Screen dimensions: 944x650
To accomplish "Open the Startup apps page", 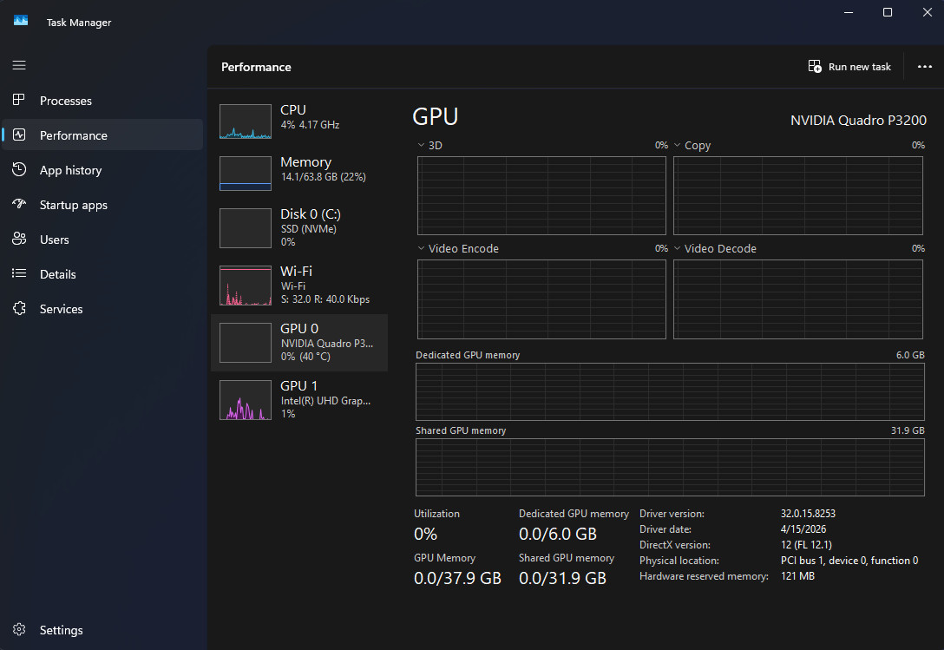I will pos(103,205).
